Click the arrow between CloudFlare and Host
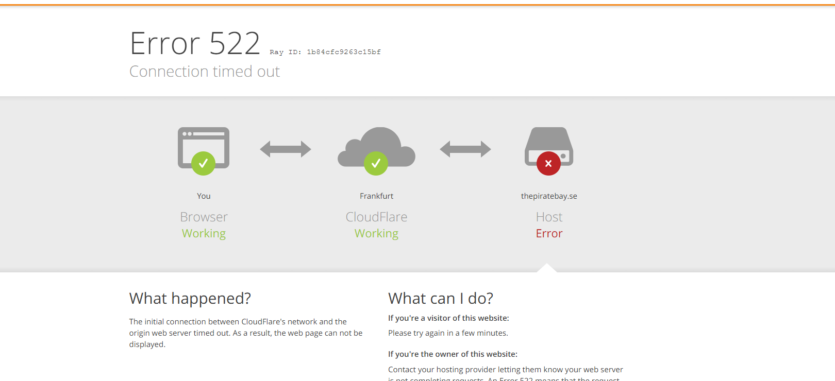Viewport: 835px width, 381px height. [x=465, y=149]
